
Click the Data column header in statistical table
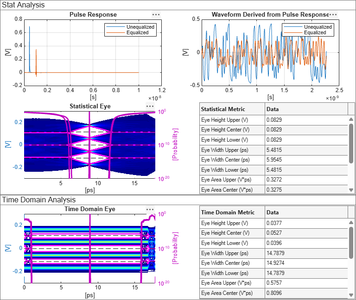(x=306, y=109)
